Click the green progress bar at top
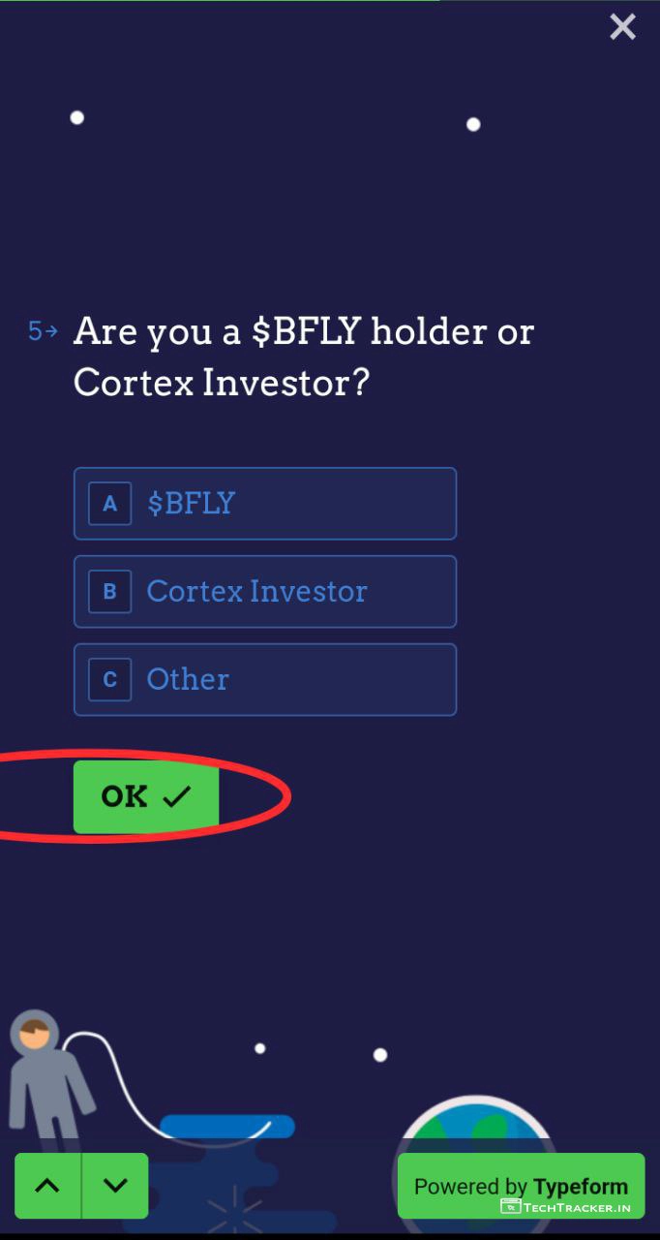660x1240 pixels. pyautogui.click(x=220, y=1)
